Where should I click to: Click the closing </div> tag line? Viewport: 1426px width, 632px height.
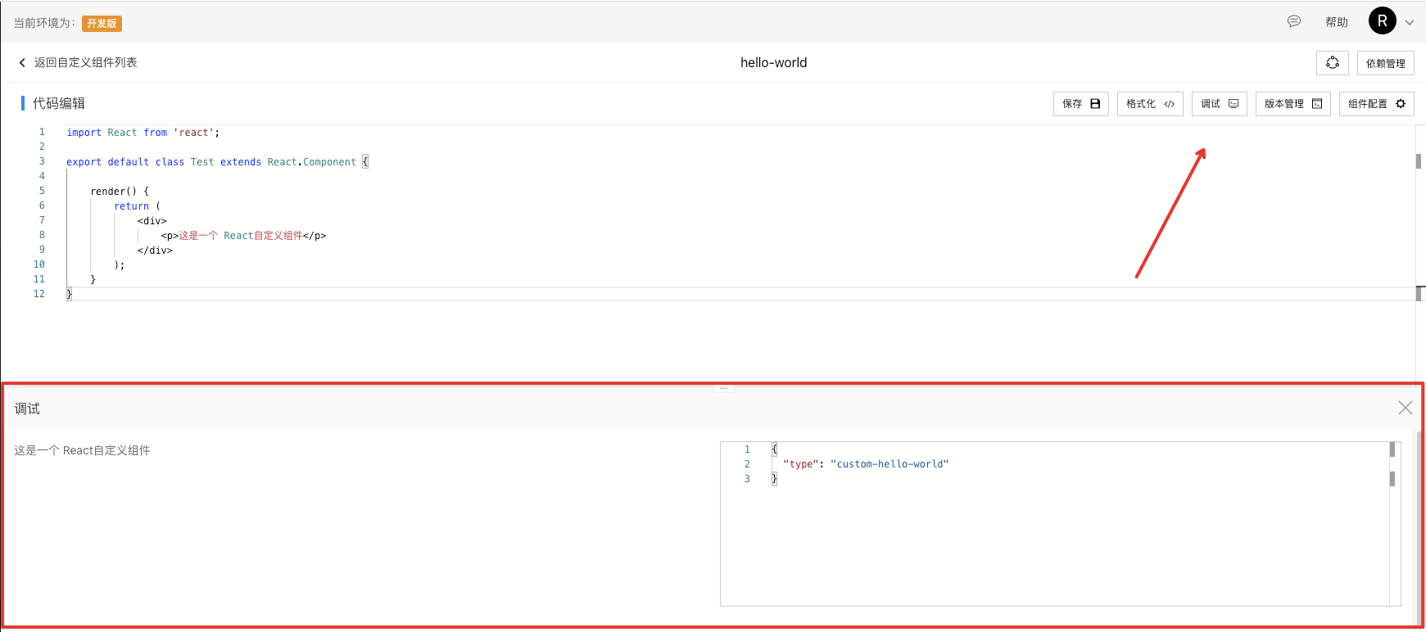pos(155,251)
